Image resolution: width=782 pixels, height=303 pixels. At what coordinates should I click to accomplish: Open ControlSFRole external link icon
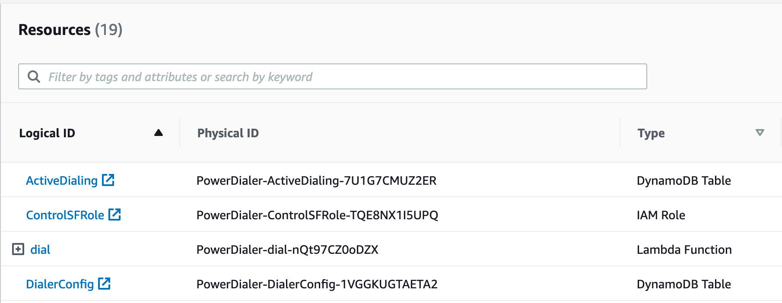pos(114,215)
